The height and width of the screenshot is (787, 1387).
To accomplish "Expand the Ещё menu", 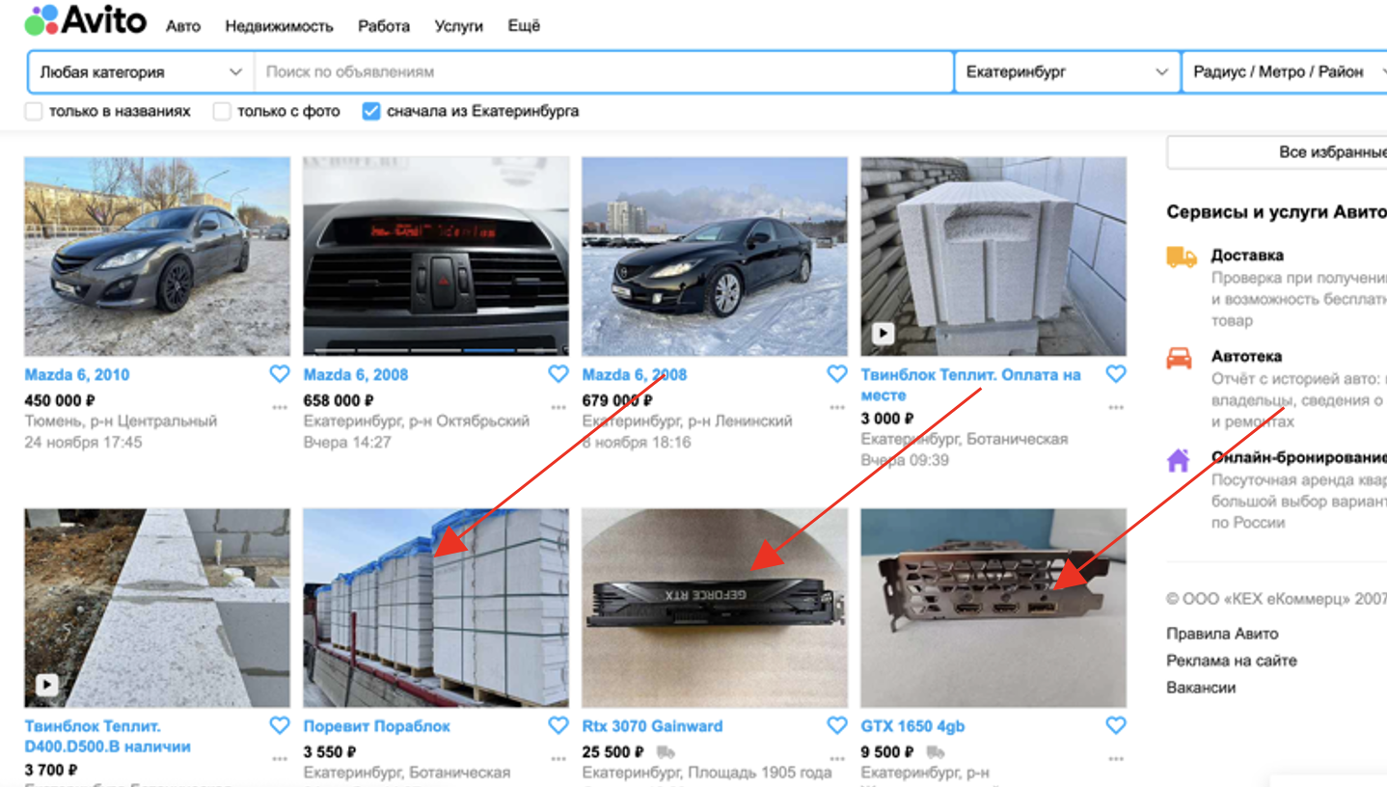I will [524, 26].
